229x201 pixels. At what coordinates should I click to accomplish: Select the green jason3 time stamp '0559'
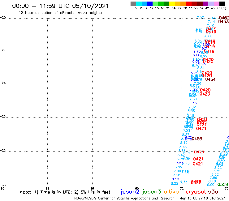tap(223, 185)
